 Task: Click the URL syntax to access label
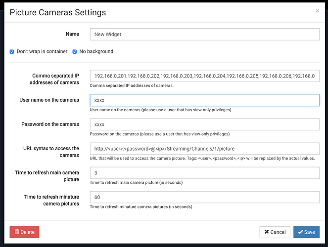[51, 152]
